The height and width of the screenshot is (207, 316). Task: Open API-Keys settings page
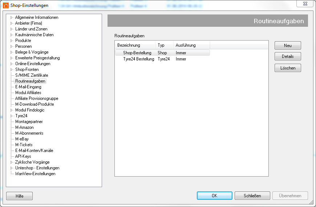(x=23, y=156)
